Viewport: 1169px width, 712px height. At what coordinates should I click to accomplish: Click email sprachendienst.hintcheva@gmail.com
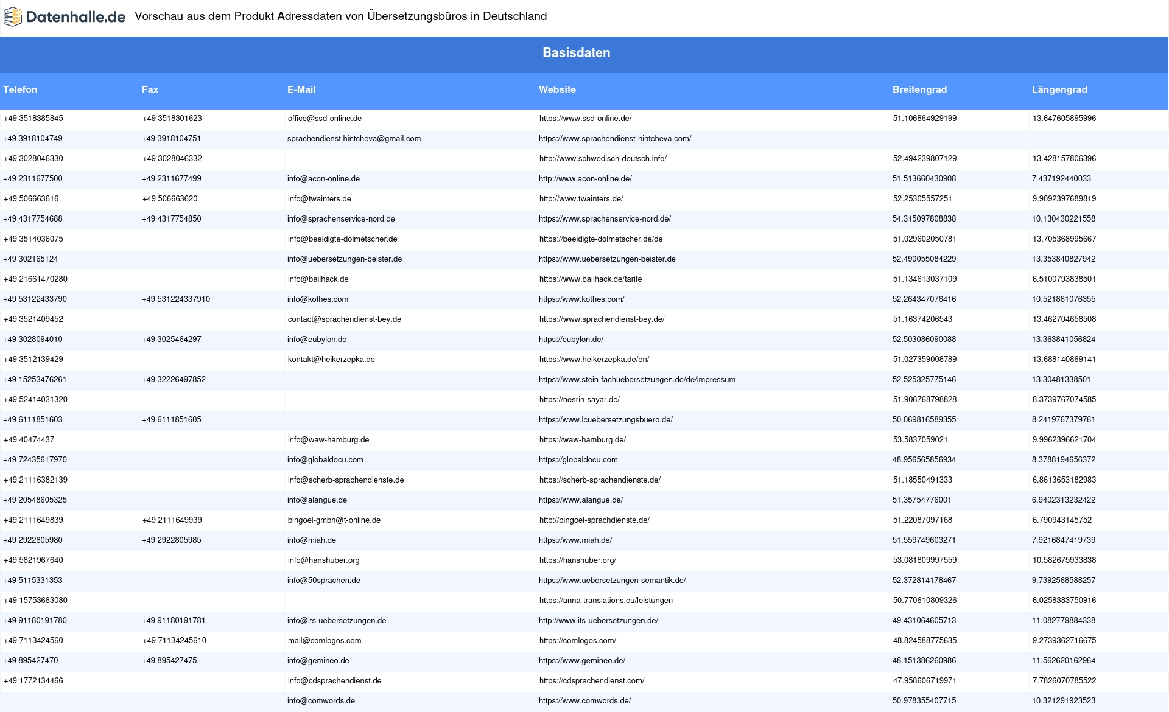click(x=354, y=139)
